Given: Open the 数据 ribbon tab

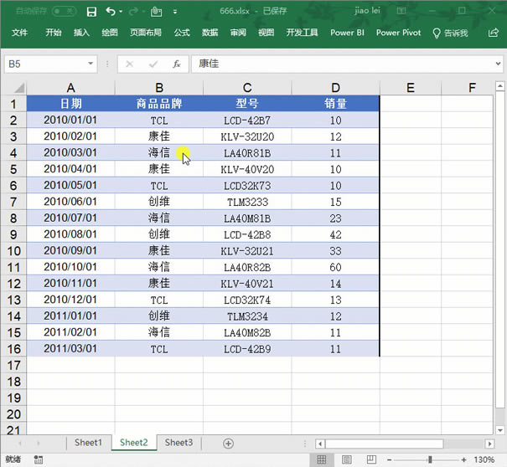Looking at the screenshot, I should click(x=210, y=33).
